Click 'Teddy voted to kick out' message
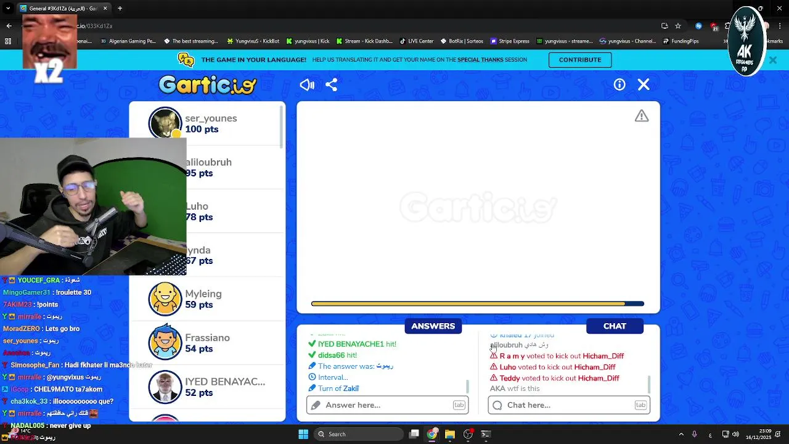Viewport: 789px width, 444px height. [x=555, y=378]
